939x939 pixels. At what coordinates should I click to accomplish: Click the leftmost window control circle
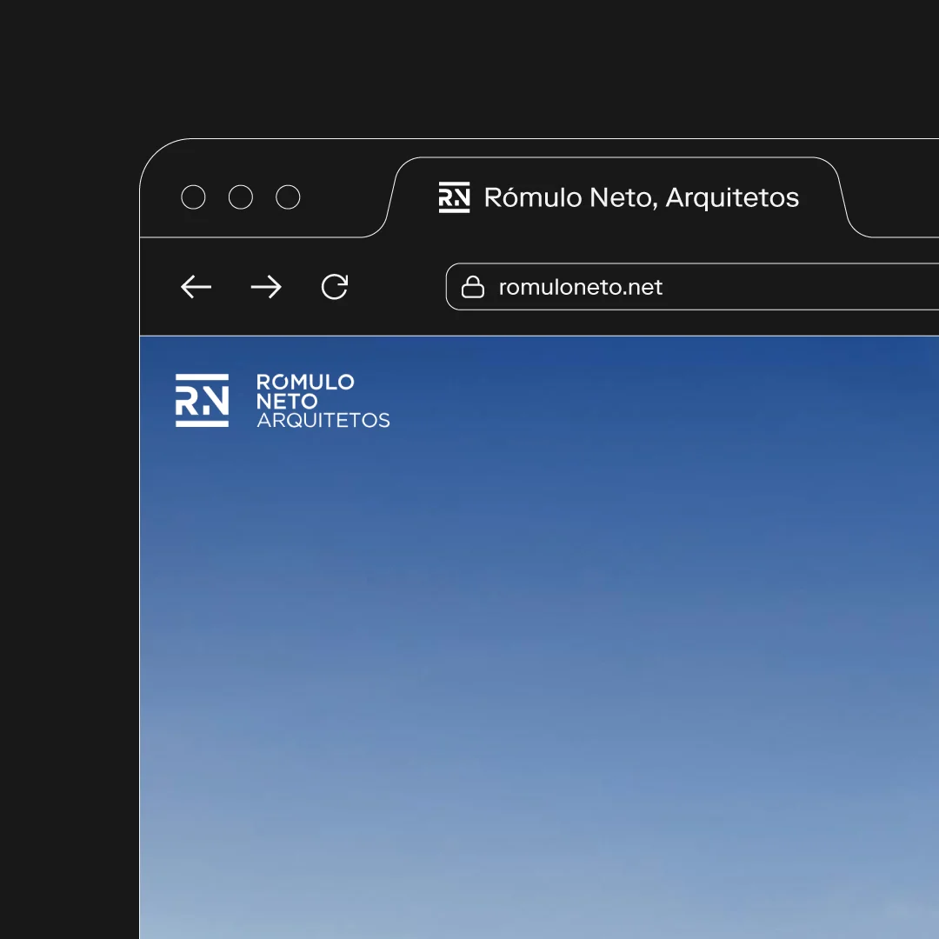[x=193, y=197]
